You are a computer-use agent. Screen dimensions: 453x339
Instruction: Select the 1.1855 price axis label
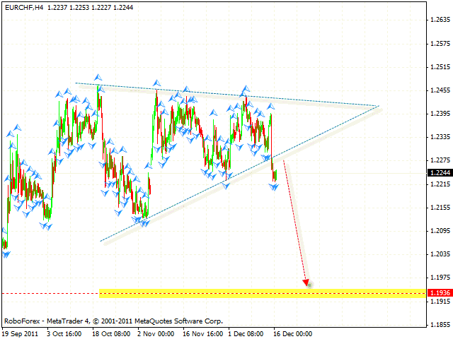pyautogui.click(x=439, y=324)
